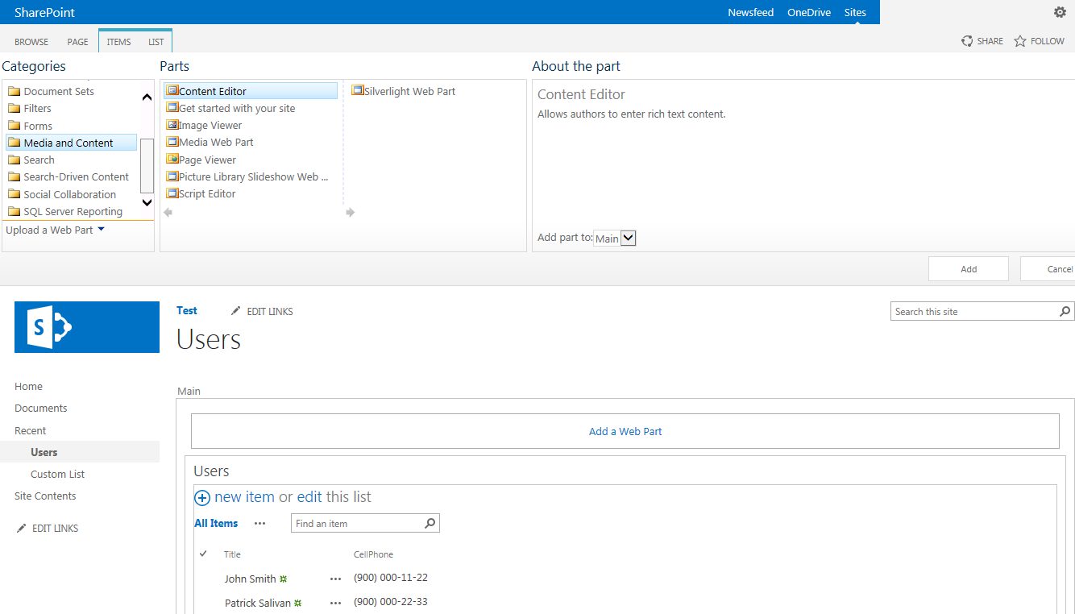Select the Silverlight Web Part icon
Viewport: 1075px width, 614px height.
click(357, 91)
